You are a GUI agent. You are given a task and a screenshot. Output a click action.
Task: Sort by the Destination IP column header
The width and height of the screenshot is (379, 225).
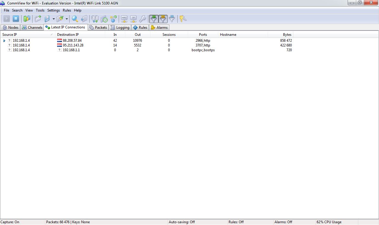80,35
